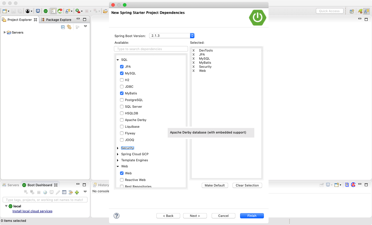Click the green Spring Boot Dashboard toolbar icon
The width and height of the screenshot is (372, 225).
[46, 11]
